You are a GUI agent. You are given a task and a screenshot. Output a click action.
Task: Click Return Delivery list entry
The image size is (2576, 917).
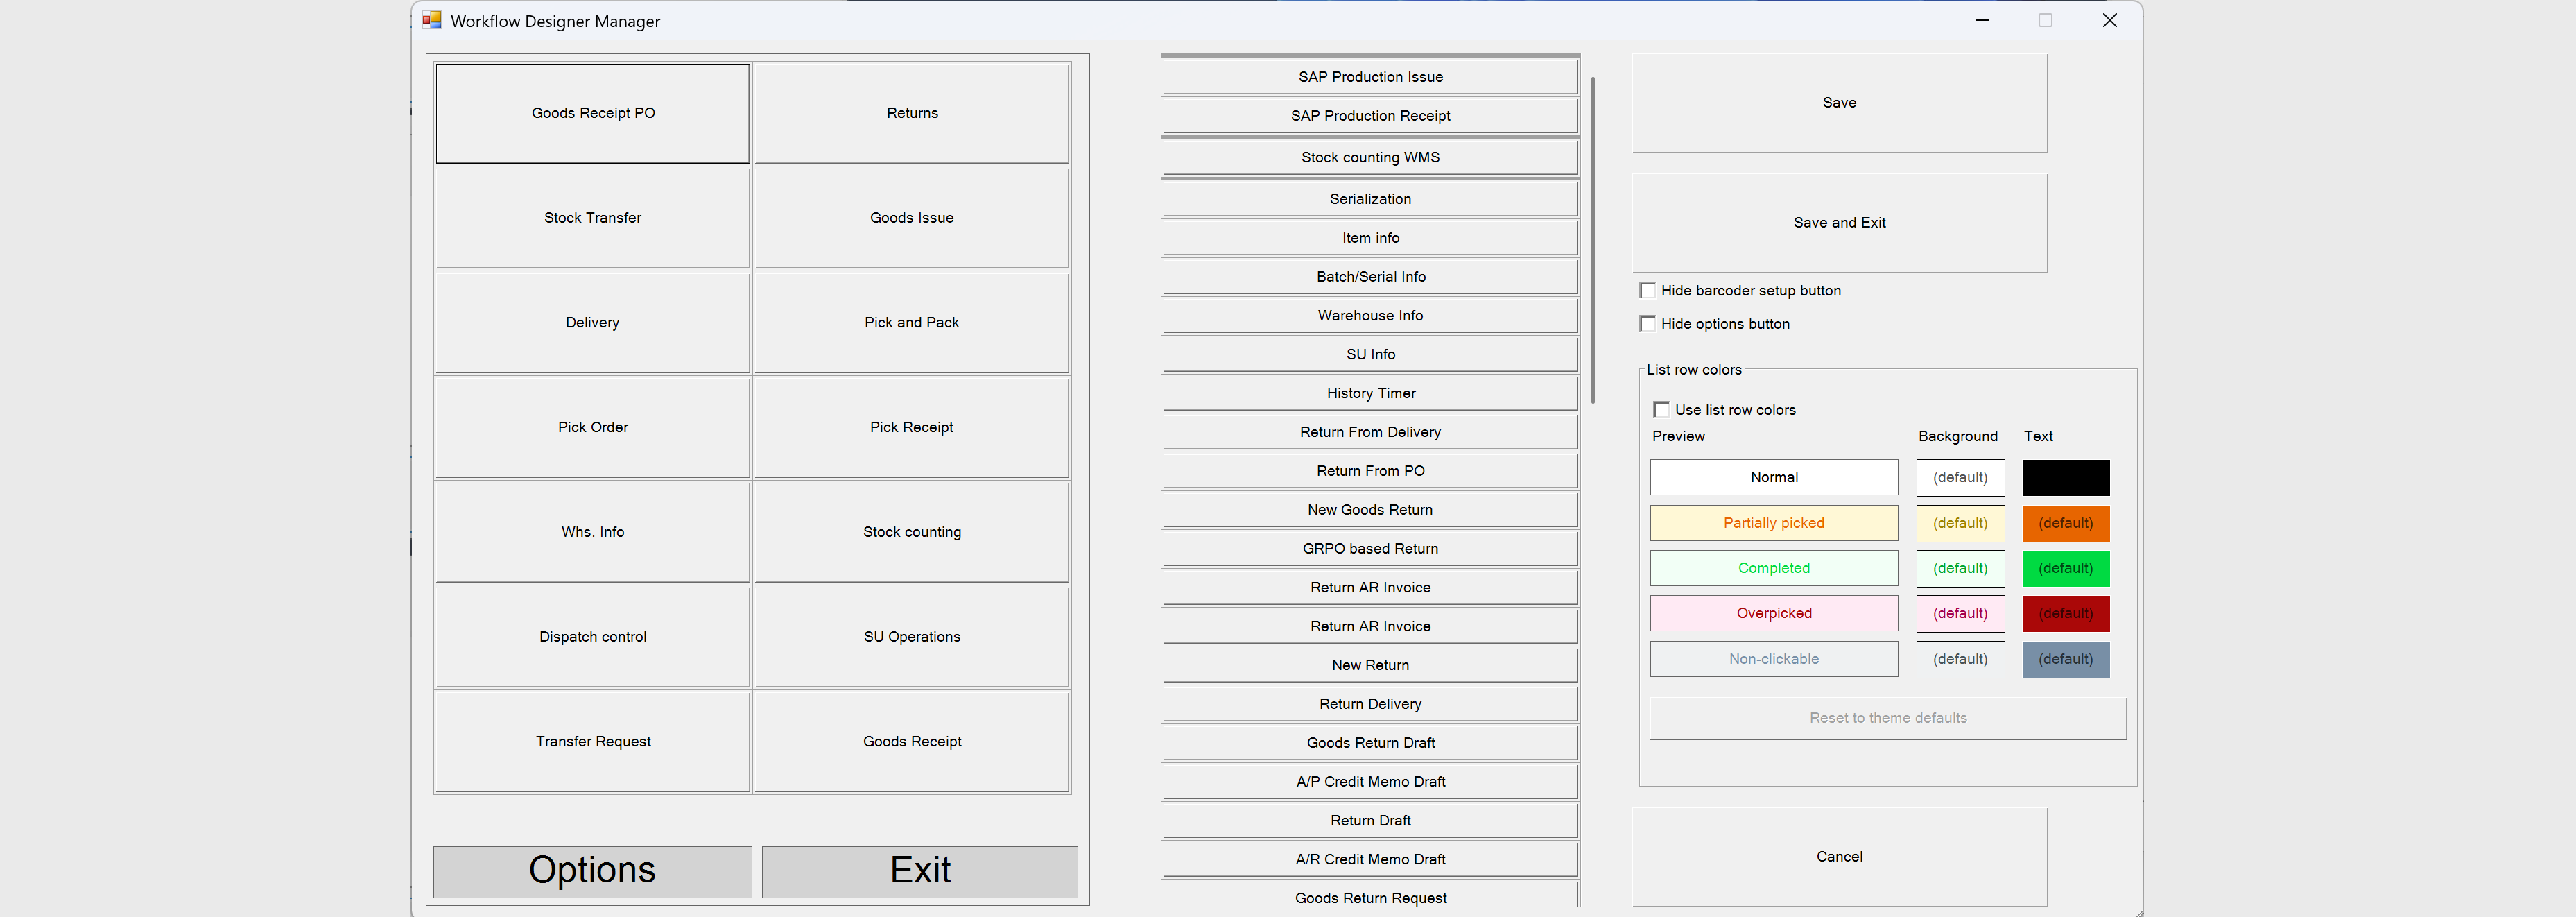click(1370, 704)
